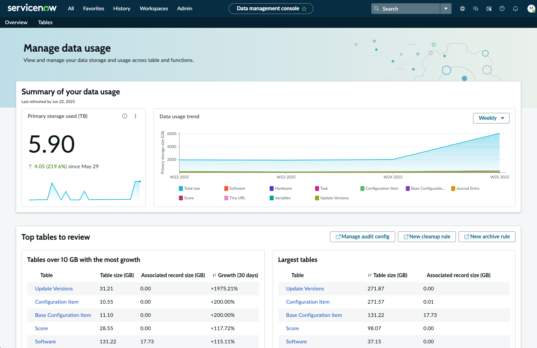This screenshot has width=537, height=348.
Task: Click the W25 2025 axis label
Action: 500,177
